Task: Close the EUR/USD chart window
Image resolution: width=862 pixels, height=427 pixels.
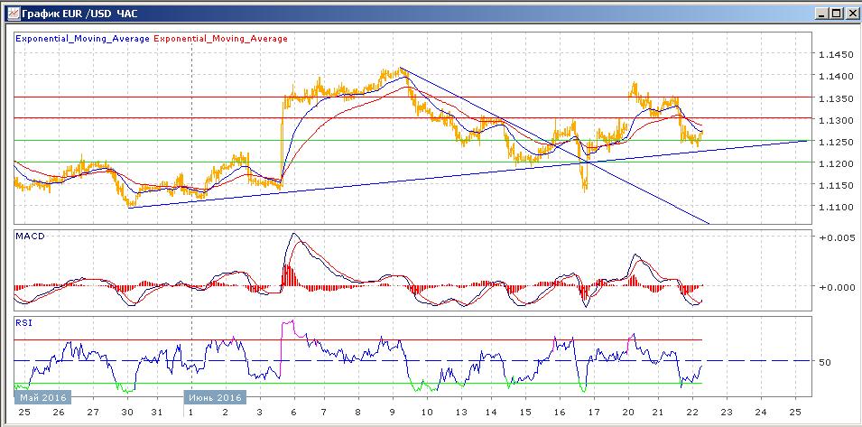Action: pyautogui.click(x=849, y=13)
